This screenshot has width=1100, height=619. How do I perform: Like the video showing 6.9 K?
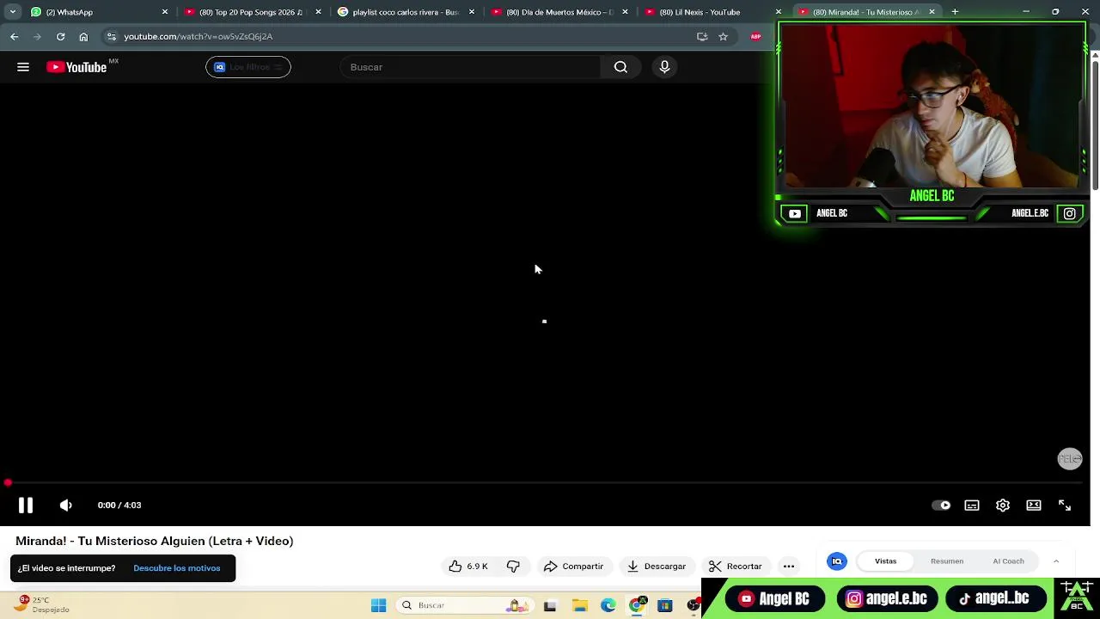(468, 567)
